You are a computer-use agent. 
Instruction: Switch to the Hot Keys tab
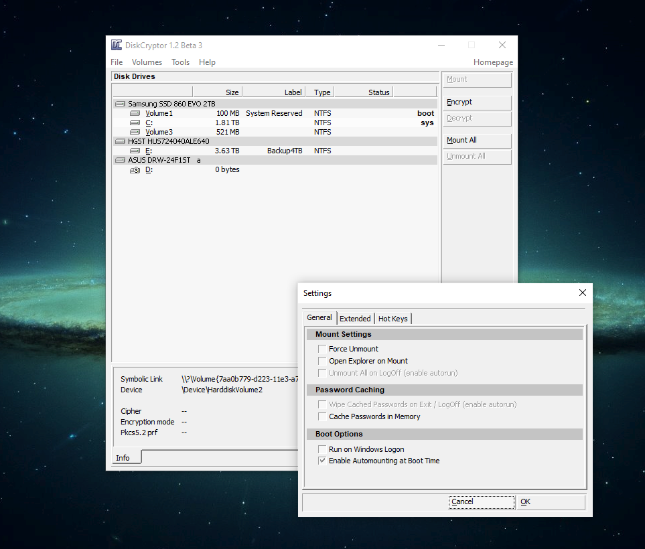pos(393,319)
